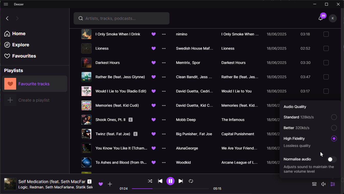Click the shuffle icon in player bar
The height and width of the screenshot is (194, 344).
150,181
